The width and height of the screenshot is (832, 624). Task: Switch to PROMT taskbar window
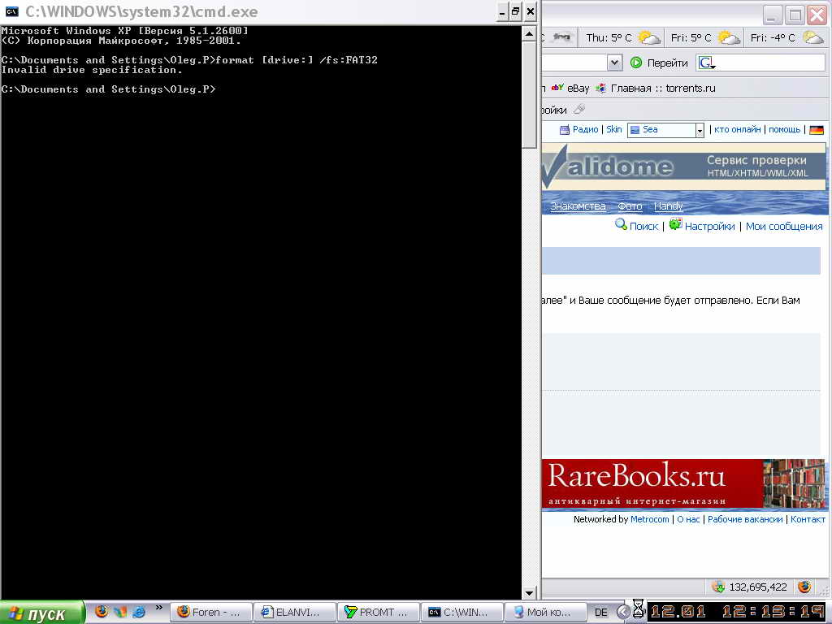(x=379, y=612)
